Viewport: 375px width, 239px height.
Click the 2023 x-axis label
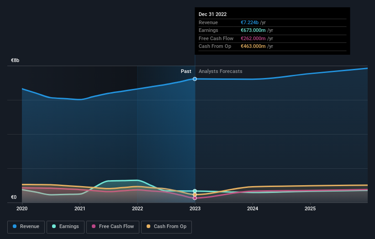(195, 209)
